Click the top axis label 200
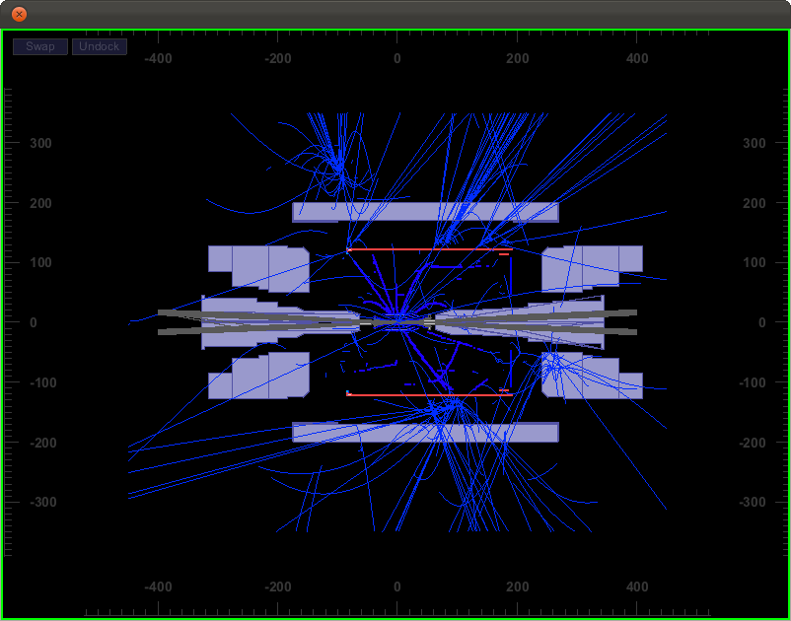This screenshot has height=621, width=791. click(x=517, y=59)
